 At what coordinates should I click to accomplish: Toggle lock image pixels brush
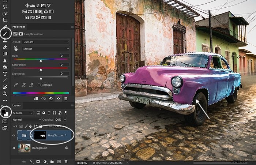point(26,126)
